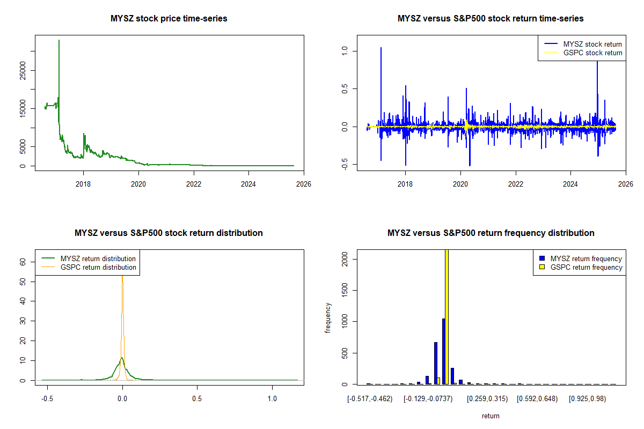Screen dimensions: 644x429
Task: Click the tallest yellow histogram bar
Action: click(447, 316)
